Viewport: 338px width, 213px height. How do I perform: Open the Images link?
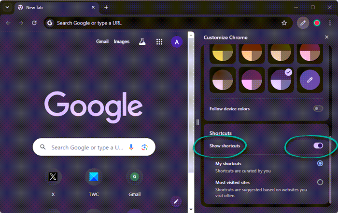tap(122, 42)
